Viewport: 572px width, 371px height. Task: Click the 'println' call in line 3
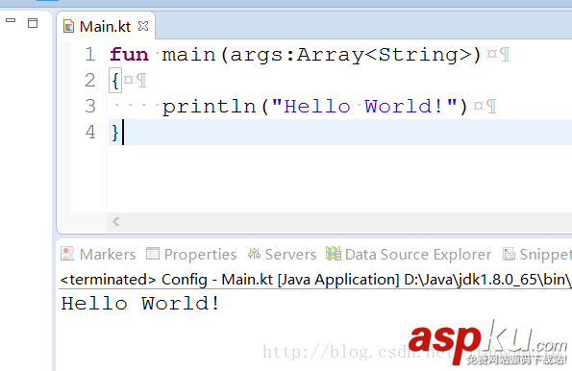coord(209,107)
